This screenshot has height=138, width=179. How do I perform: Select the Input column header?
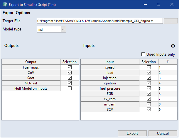tap(110, 62)
